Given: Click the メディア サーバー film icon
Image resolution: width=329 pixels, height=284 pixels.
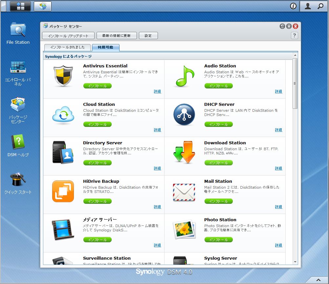Looking at the screenshot, I should click(x=63, y=229).
